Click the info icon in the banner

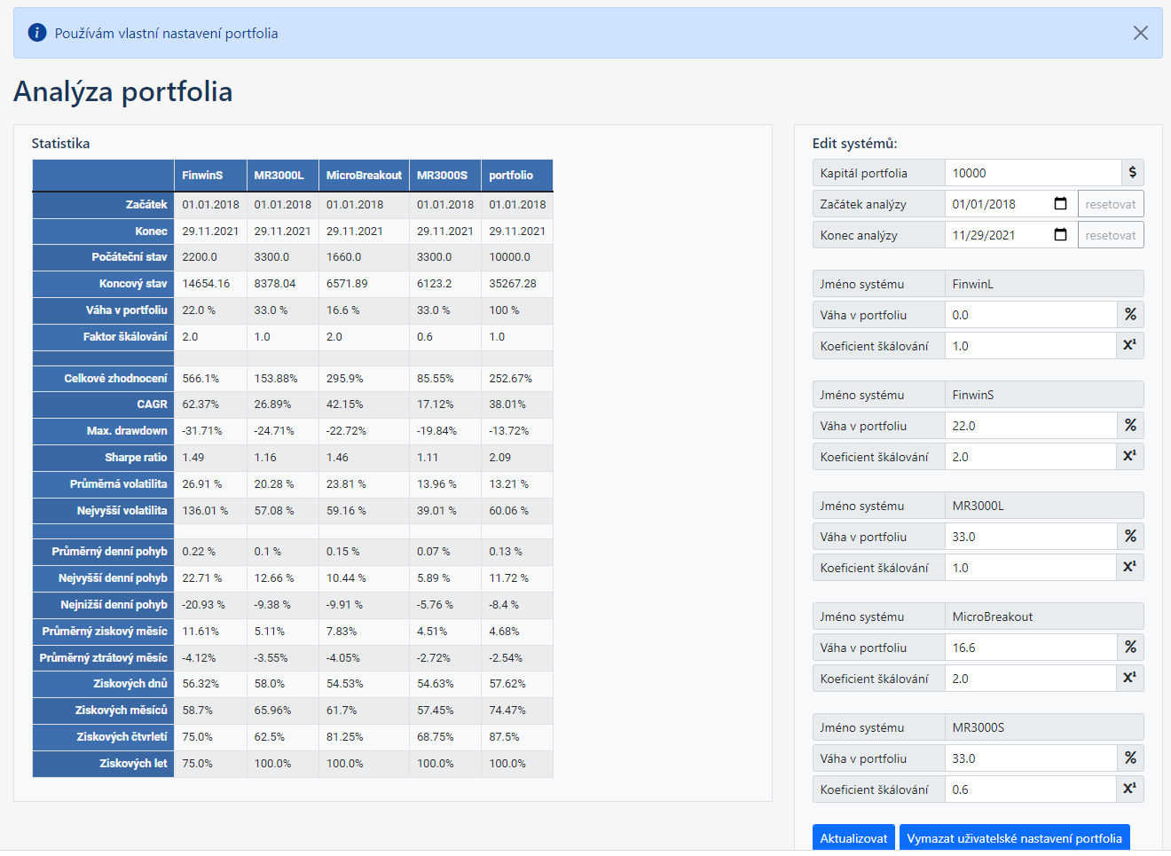click(x=37, y=33)
